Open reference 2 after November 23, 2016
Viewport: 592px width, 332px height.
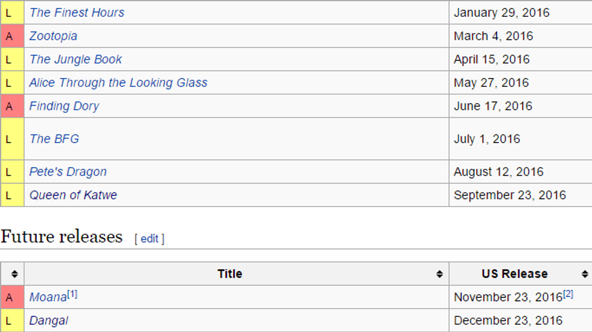click(x=568, y=295)
